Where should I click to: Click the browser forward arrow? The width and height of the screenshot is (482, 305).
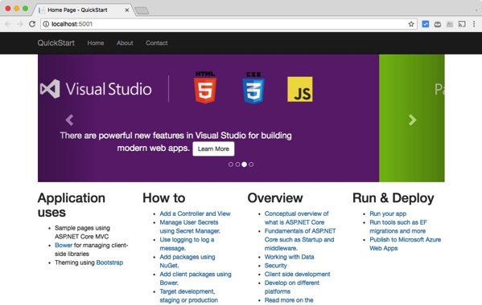20,24
